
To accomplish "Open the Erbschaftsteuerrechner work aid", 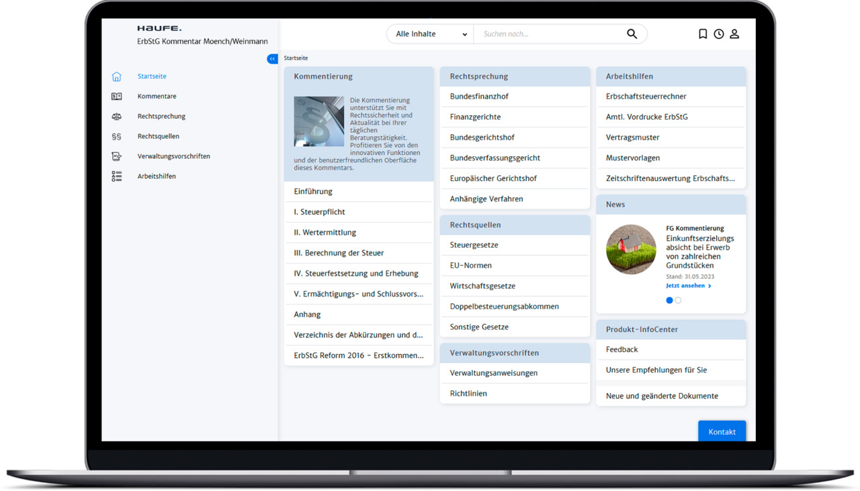I will coord(671,97).
